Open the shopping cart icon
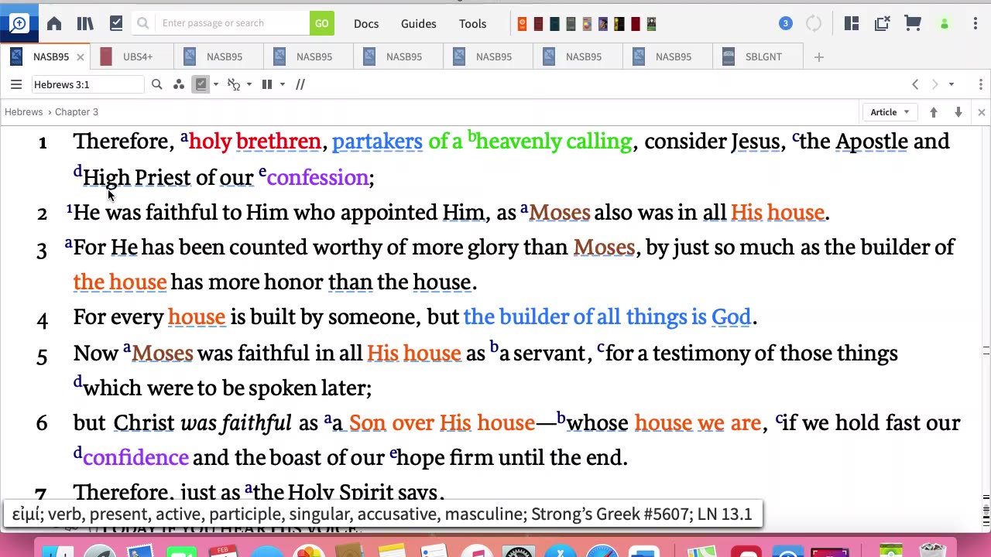Viewport: 991px width, 557px height. pyautogui.click(x=913, y=23)
